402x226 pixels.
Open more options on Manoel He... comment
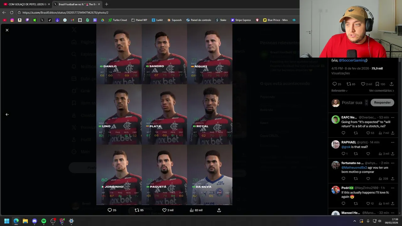pyautogui.click(x=393, y=213)
